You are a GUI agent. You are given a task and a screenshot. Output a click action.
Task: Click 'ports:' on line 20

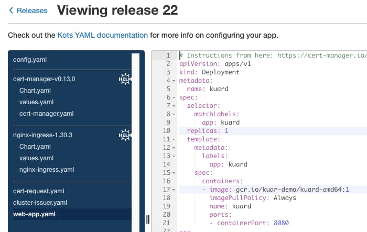[x=221, y=215]
